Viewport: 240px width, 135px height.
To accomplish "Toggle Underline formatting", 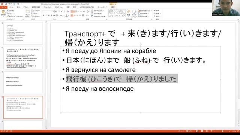I will (x=49, y=15).
